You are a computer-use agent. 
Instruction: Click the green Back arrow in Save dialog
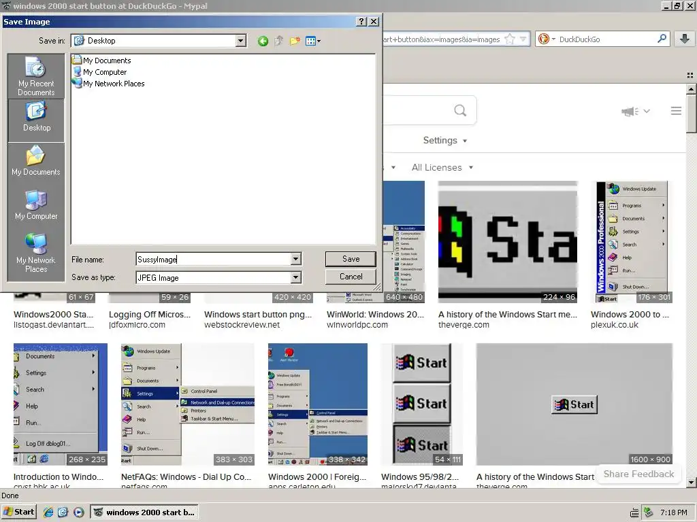[x=263, y=41]
